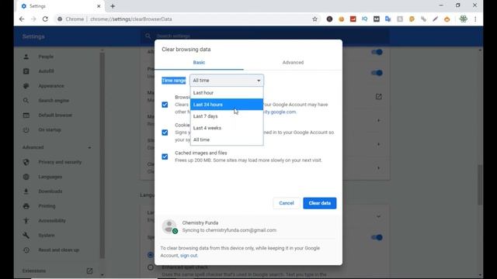Click the Search settings field
Image resolution: width=497 pixels, height=279 pixels.
(x=265, y=36)
